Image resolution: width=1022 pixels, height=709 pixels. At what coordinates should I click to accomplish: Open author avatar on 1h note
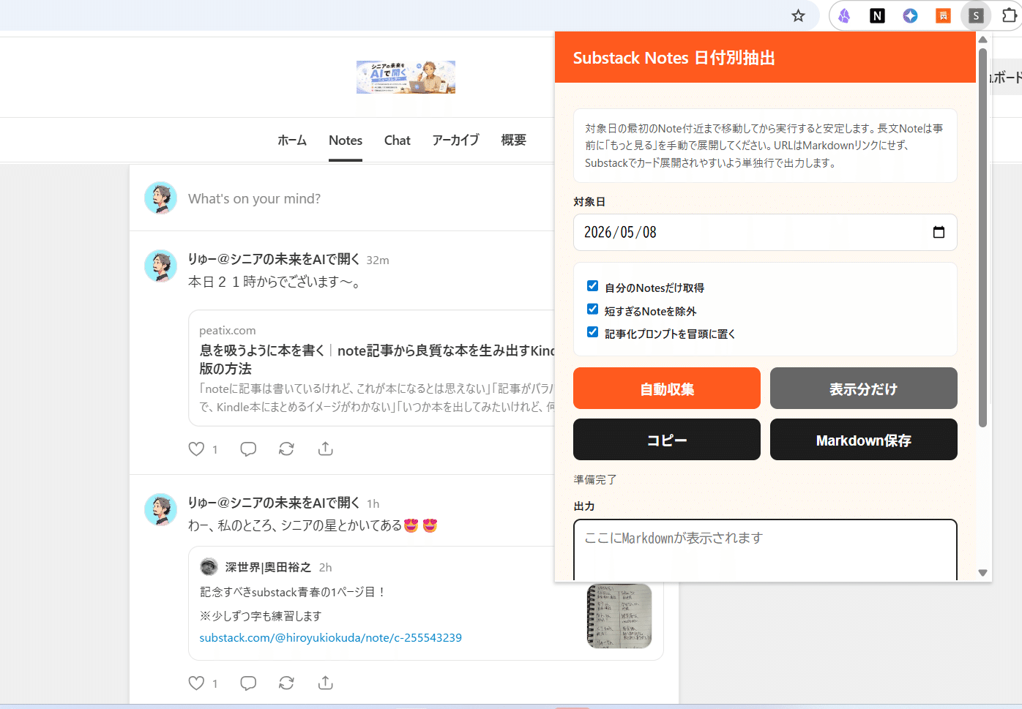point(160,510)
